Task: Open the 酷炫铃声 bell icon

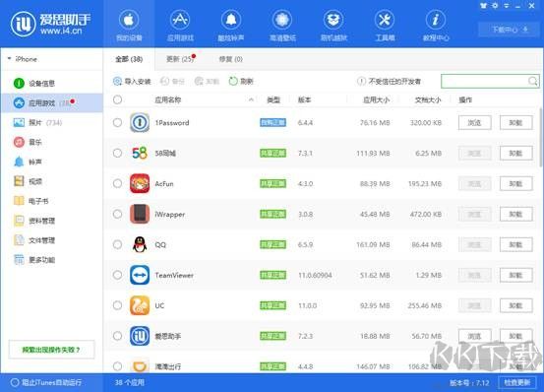Action: [231, 20]
